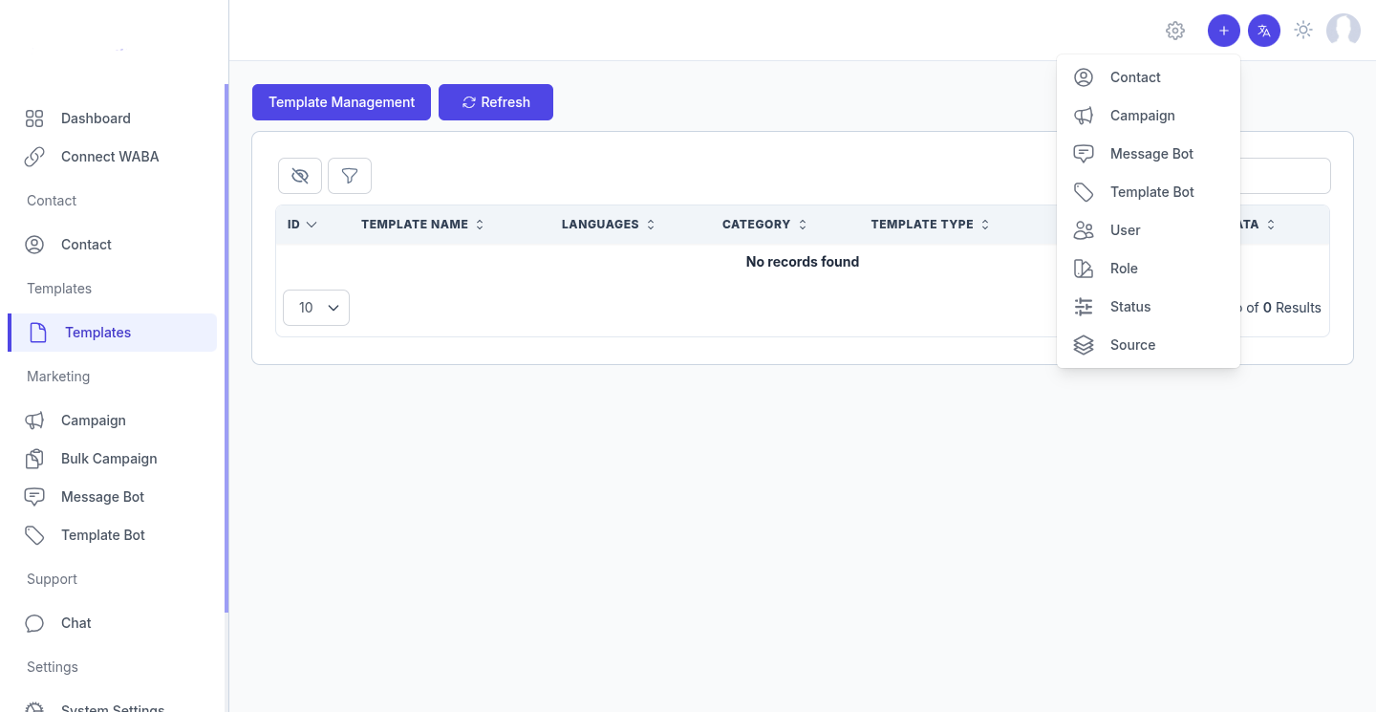The height and width of the screenshot is (712, 1376).
Task: Click the Template Bot tag icon in sidebar
Action: (34, 535)
